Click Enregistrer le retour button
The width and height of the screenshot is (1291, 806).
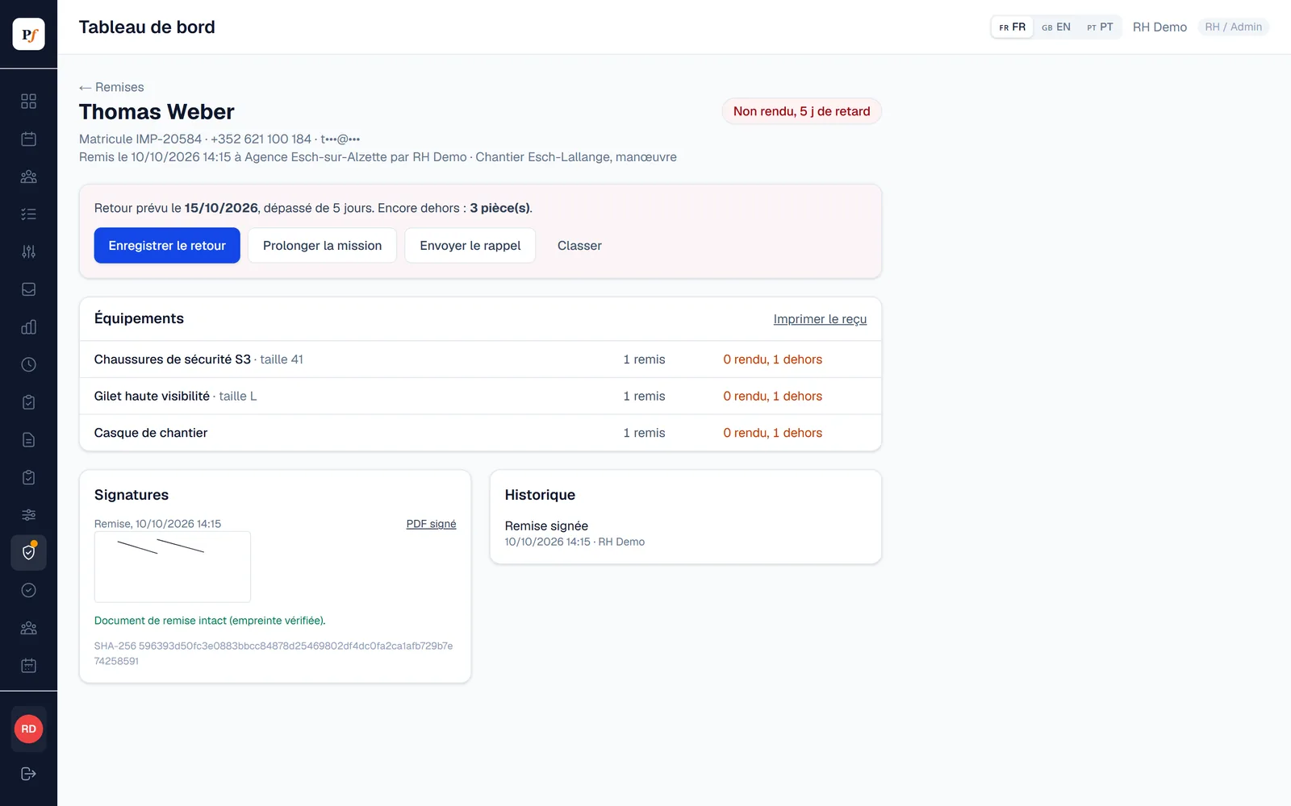click(167, 246)
